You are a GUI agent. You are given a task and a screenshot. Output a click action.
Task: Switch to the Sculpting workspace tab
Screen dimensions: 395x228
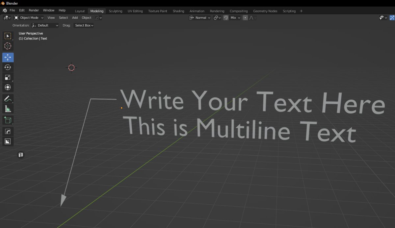pos(116,11)
